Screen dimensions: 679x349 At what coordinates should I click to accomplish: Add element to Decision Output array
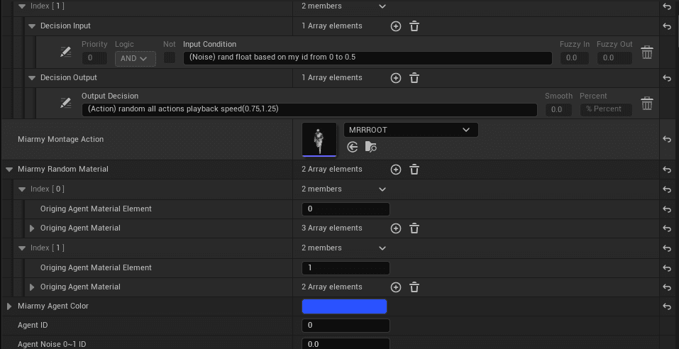coord(396,78)
